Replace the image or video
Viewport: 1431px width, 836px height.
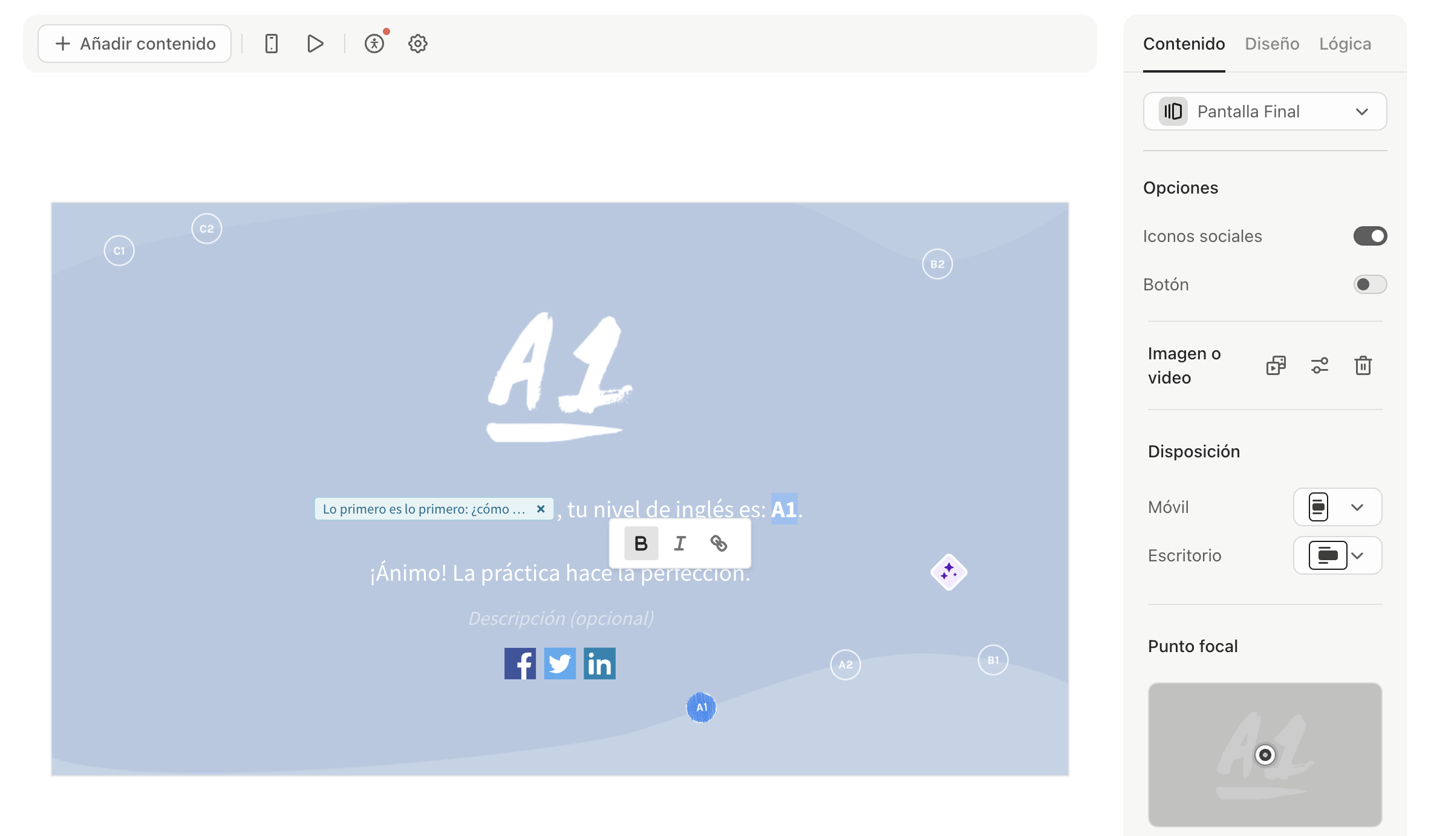1276,365
